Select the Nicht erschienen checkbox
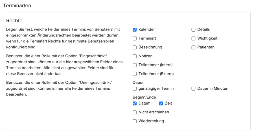The image size is (254, 134). (135, 112)
